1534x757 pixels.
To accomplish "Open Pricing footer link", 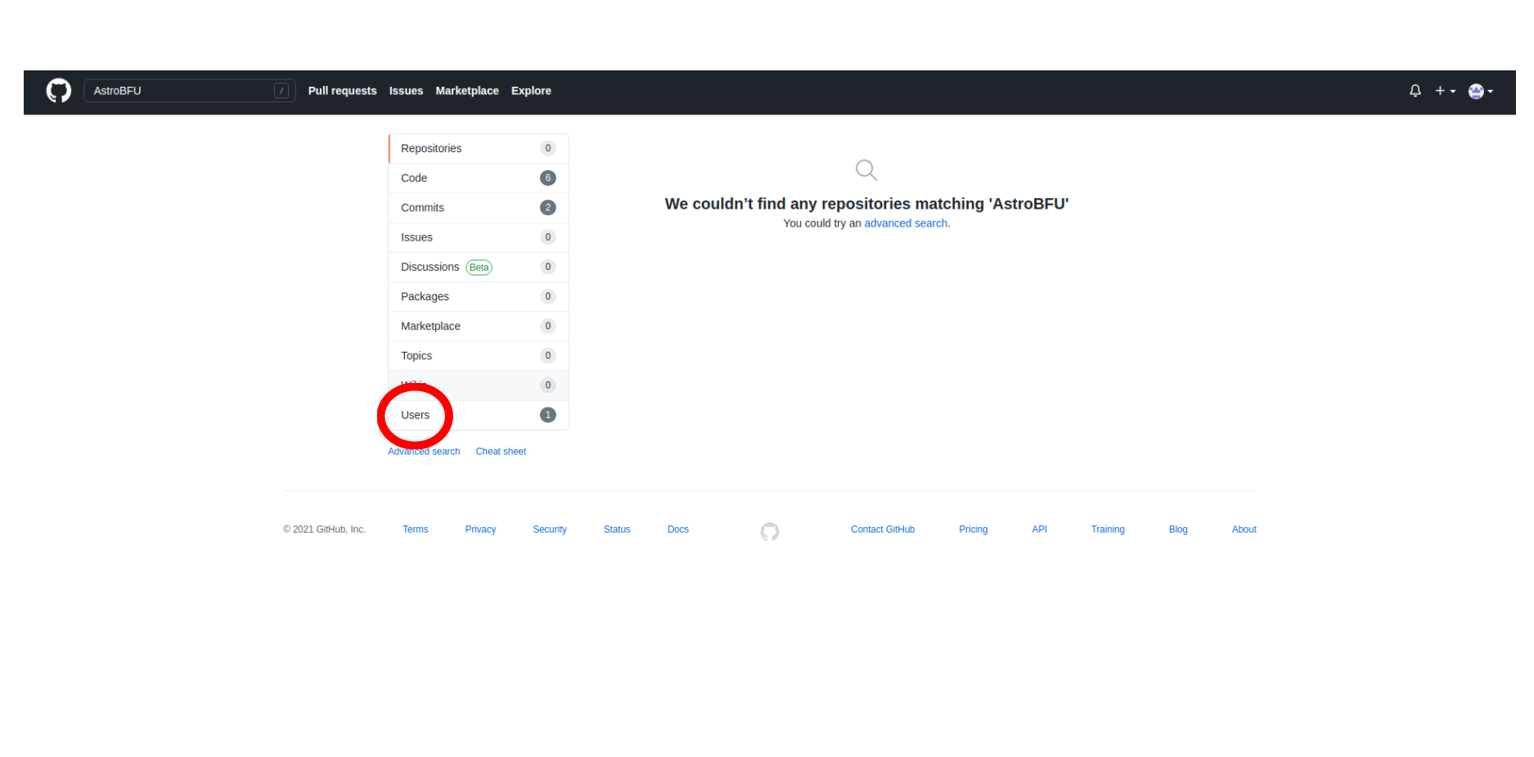I will click(973, 529).
